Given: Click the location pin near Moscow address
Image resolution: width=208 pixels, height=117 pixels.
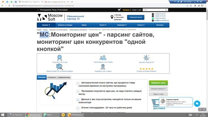Looking at the screenshot, I should [x=112, y=17].
